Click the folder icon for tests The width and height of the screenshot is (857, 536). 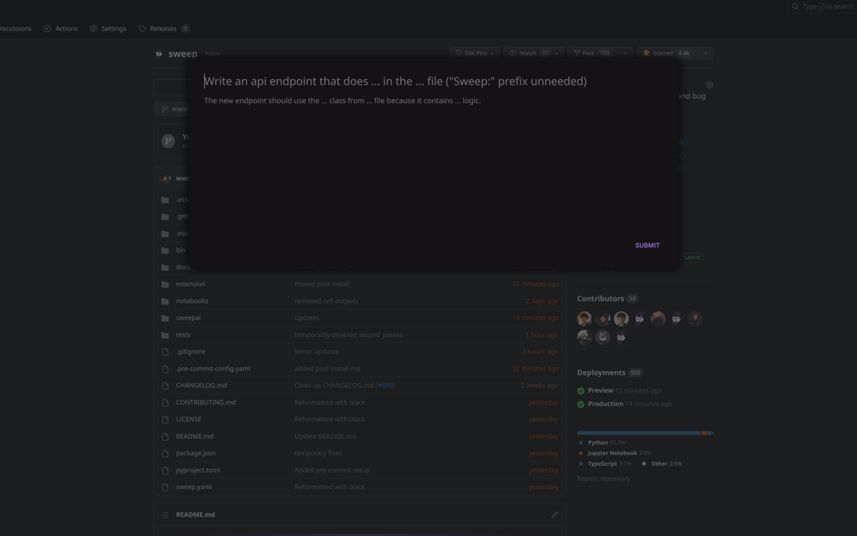(x=165, y=335)
